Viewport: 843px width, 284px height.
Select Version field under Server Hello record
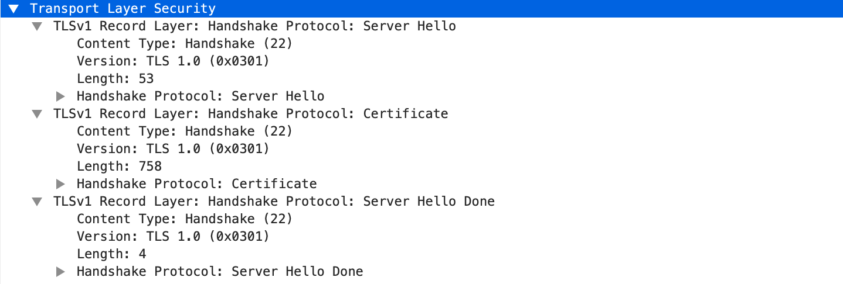click(173, 61)
